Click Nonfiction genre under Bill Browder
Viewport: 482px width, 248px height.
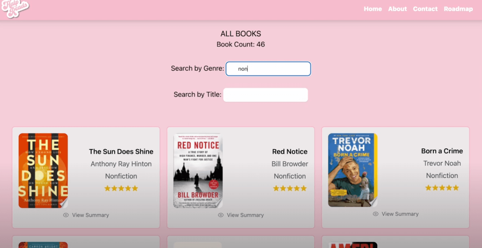pos(290,176)
